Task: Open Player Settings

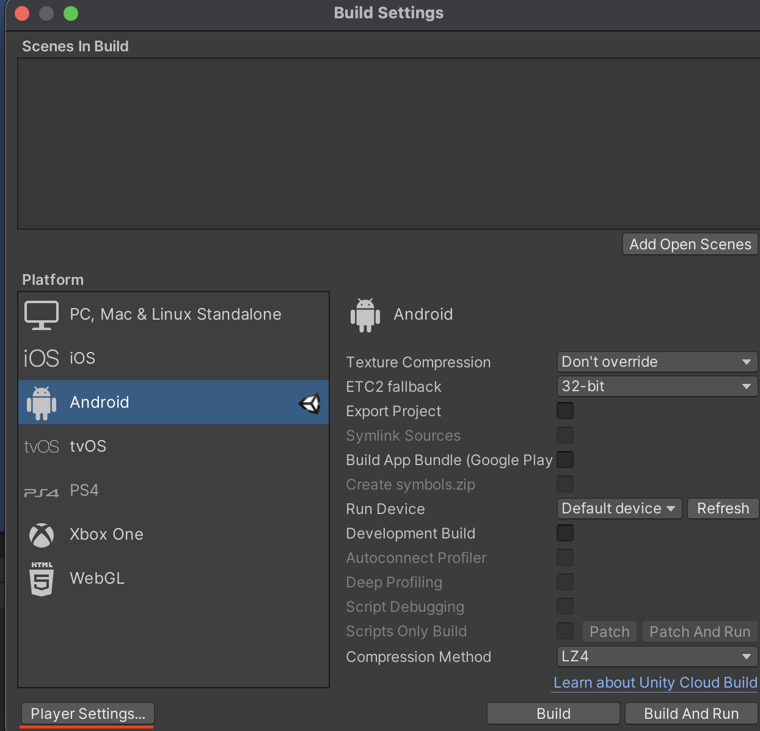Action: [87, 713]
